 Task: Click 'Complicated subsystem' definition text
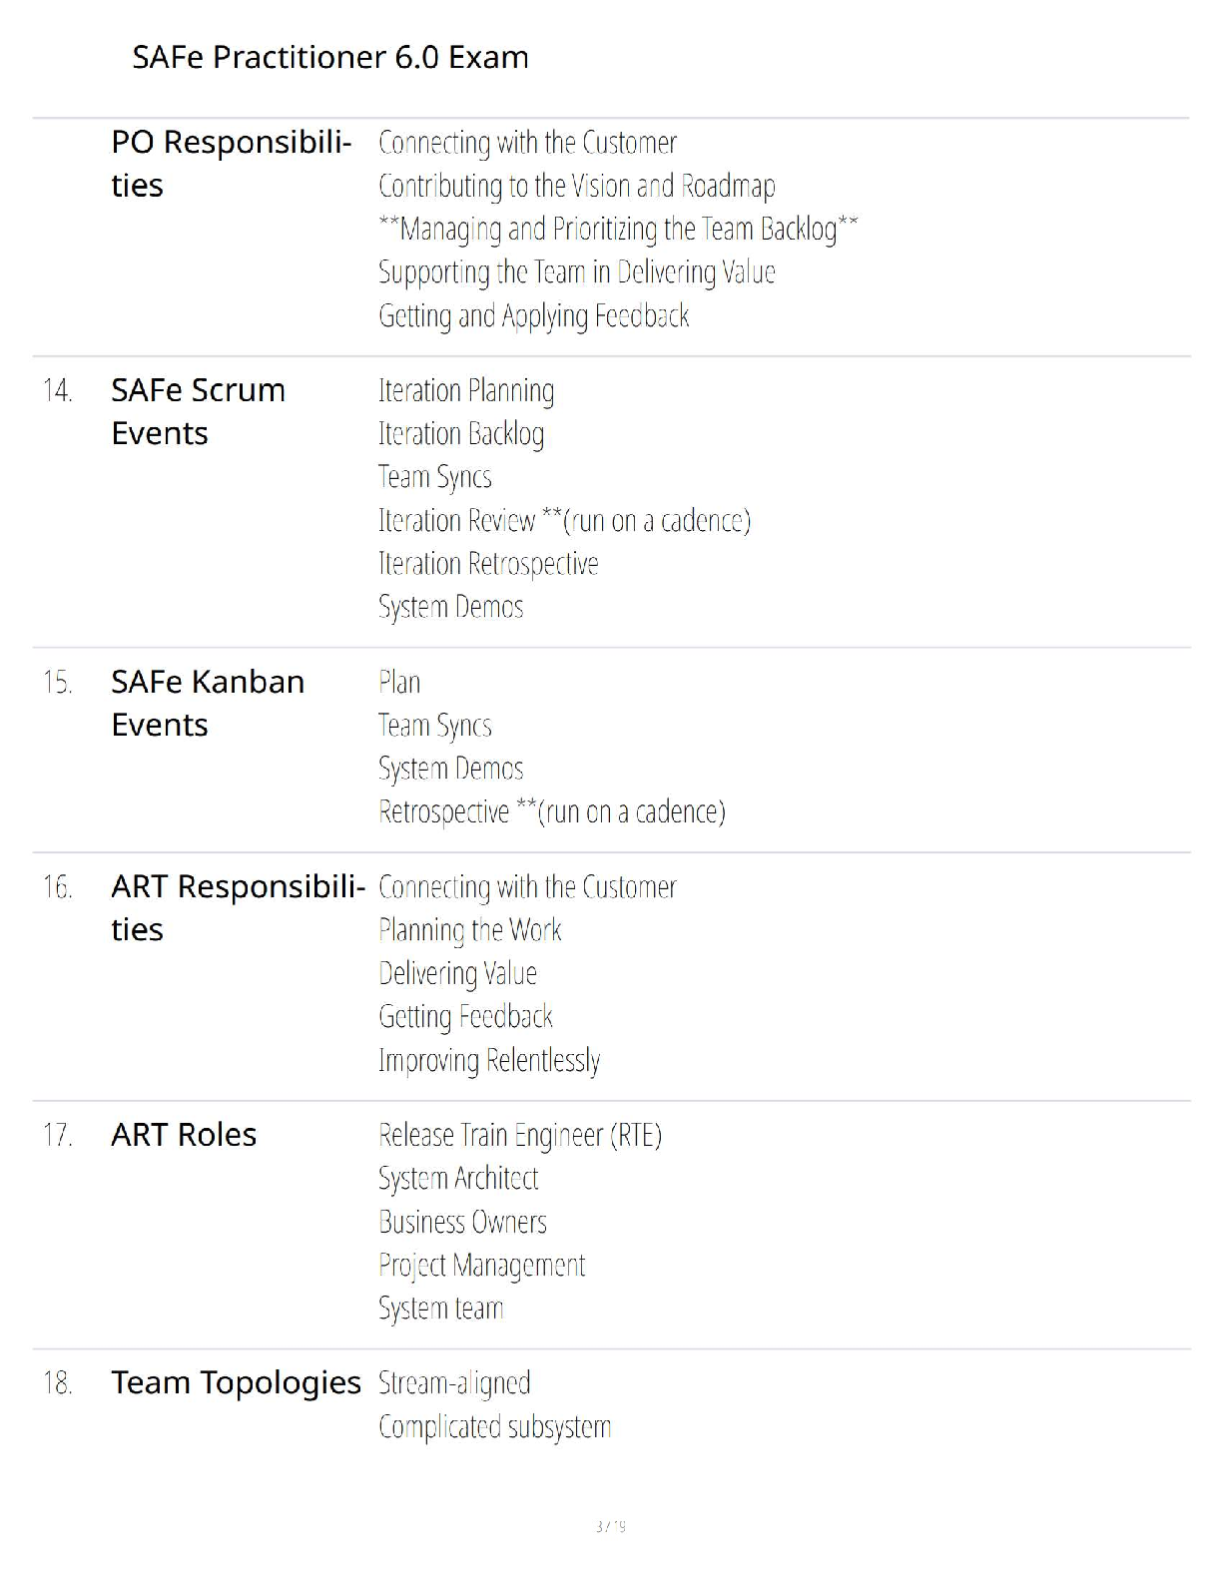click(x=494, y=1427)
